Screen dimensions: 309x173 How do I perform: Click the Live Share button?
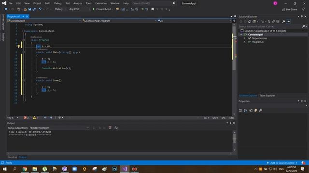click(x=289, y=10)
